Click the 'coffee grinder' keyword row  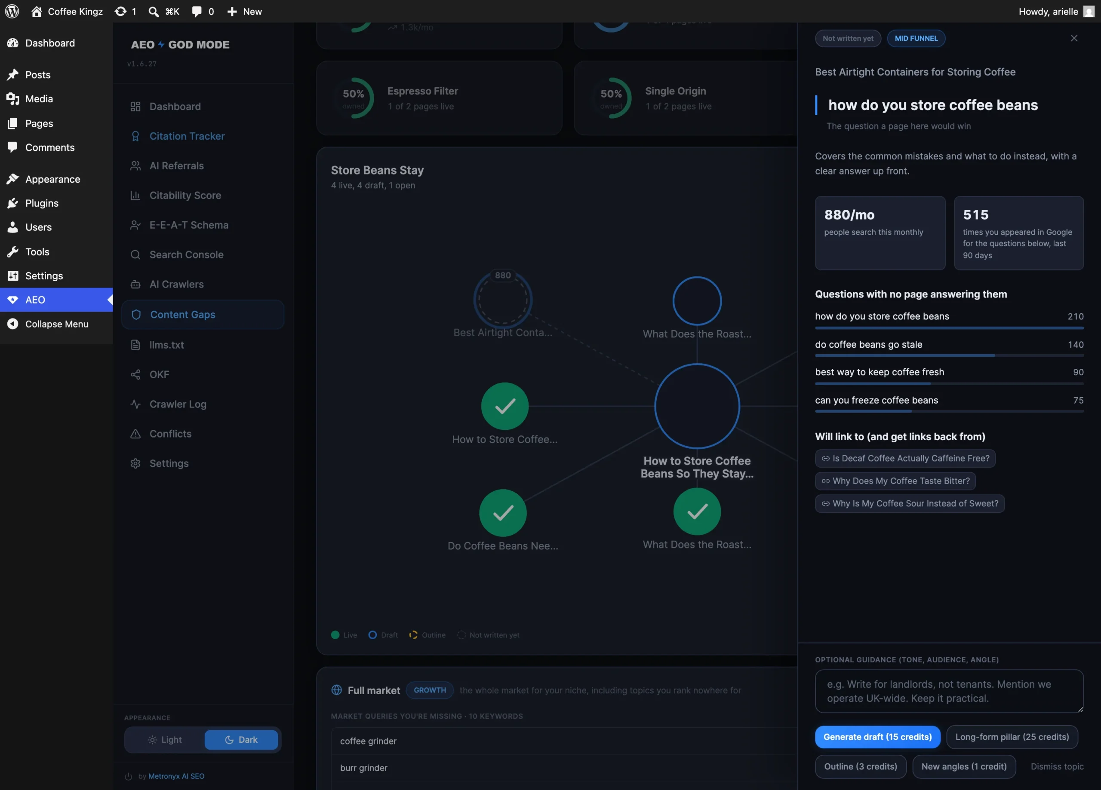point(564,741)
